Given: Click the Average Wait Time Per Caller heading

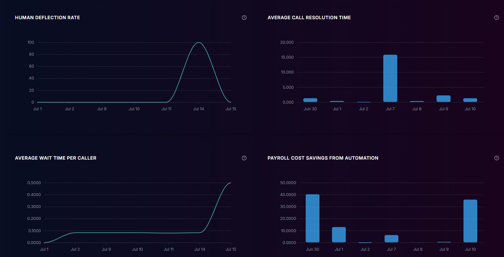Looking at the screenshot, I should point(55,158).
